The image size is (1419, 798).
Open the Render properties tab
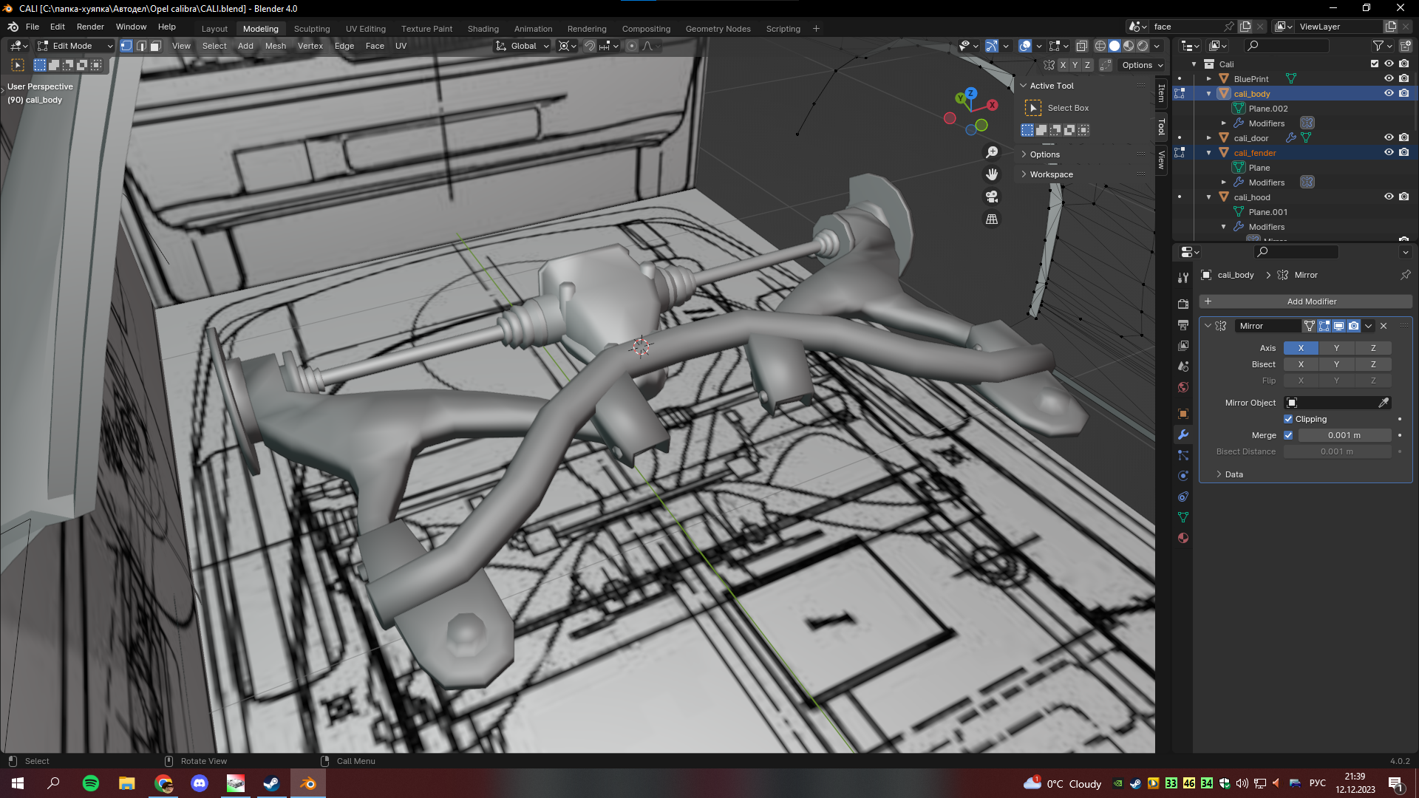1183,304
